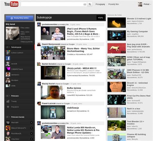
Task: Subscribe to JJayJoker with plus icon
Action: tap(31, 139)
